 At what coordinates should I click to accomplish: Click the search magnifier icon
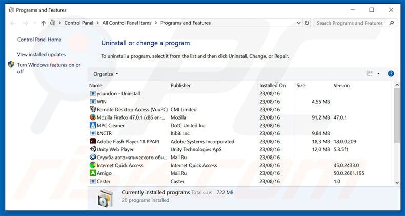(392, 23)
